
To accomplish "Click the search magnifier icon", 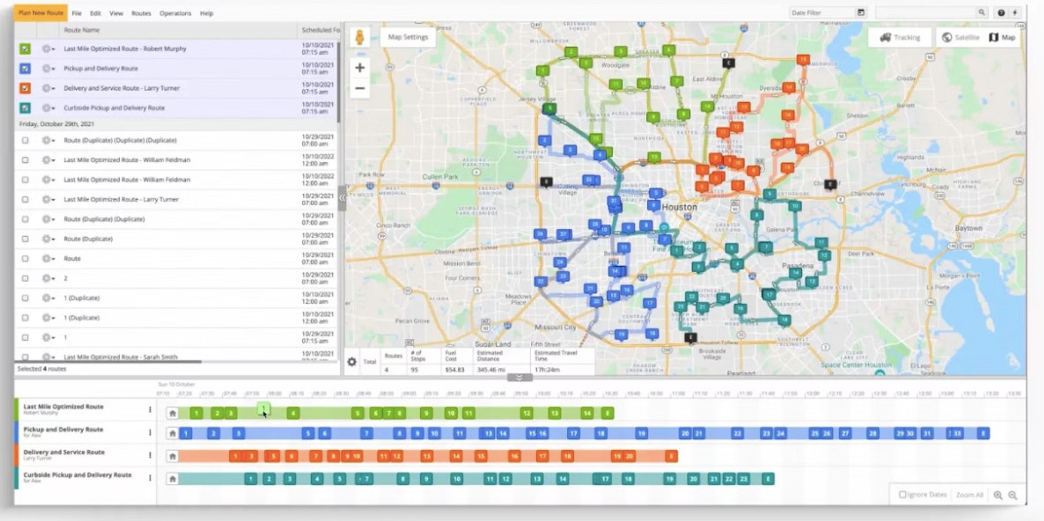I will [x=981, y=13].
